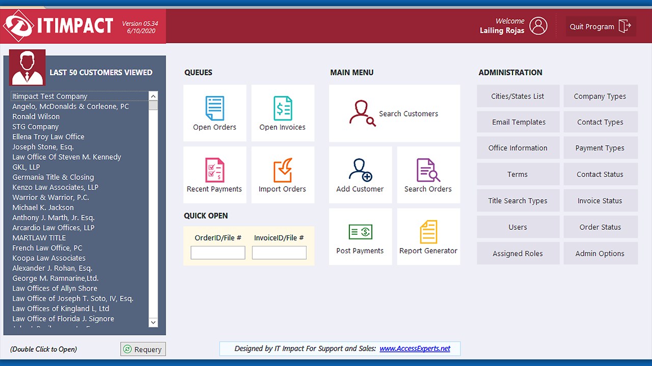
Task: Select Warrior & Warrior, P.C.
Action: click(x=79, y=197)
